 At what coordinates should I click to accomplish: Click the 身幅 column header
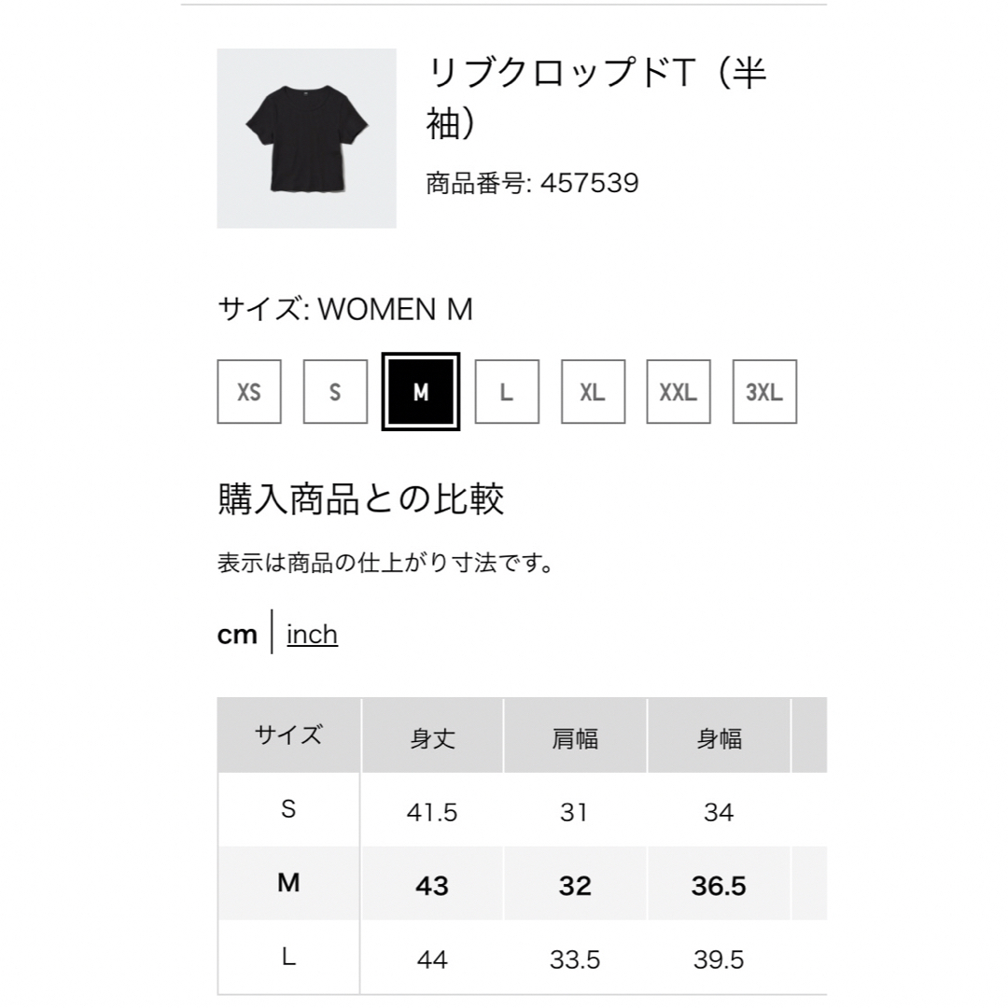click(x=720, y=736)
